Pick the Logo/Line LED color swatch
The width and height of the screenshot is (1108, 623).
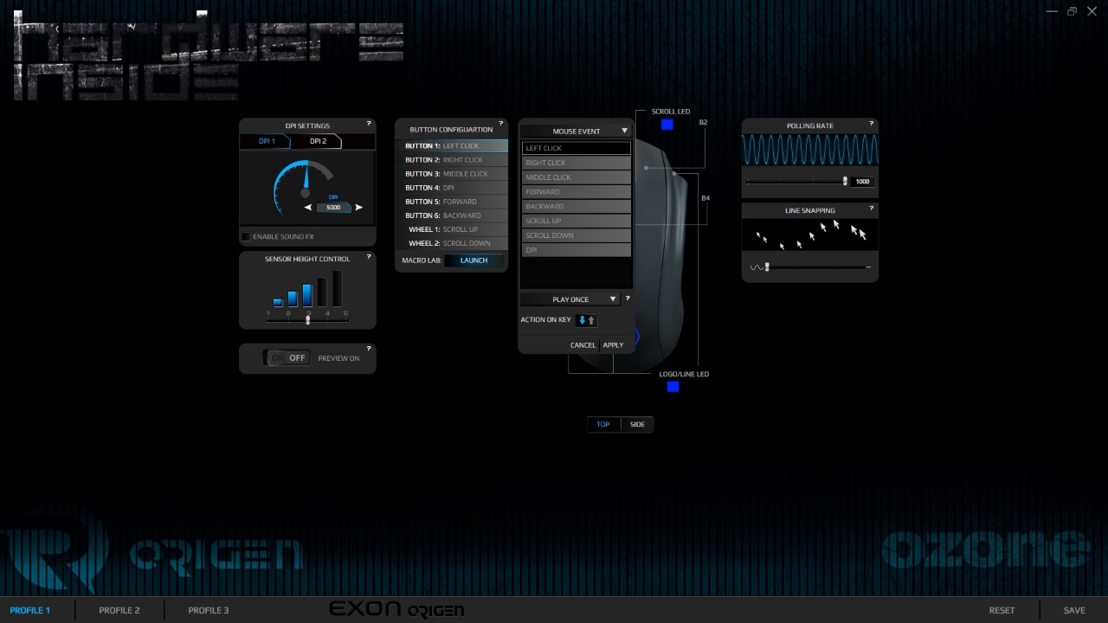(x=673, y=387)
